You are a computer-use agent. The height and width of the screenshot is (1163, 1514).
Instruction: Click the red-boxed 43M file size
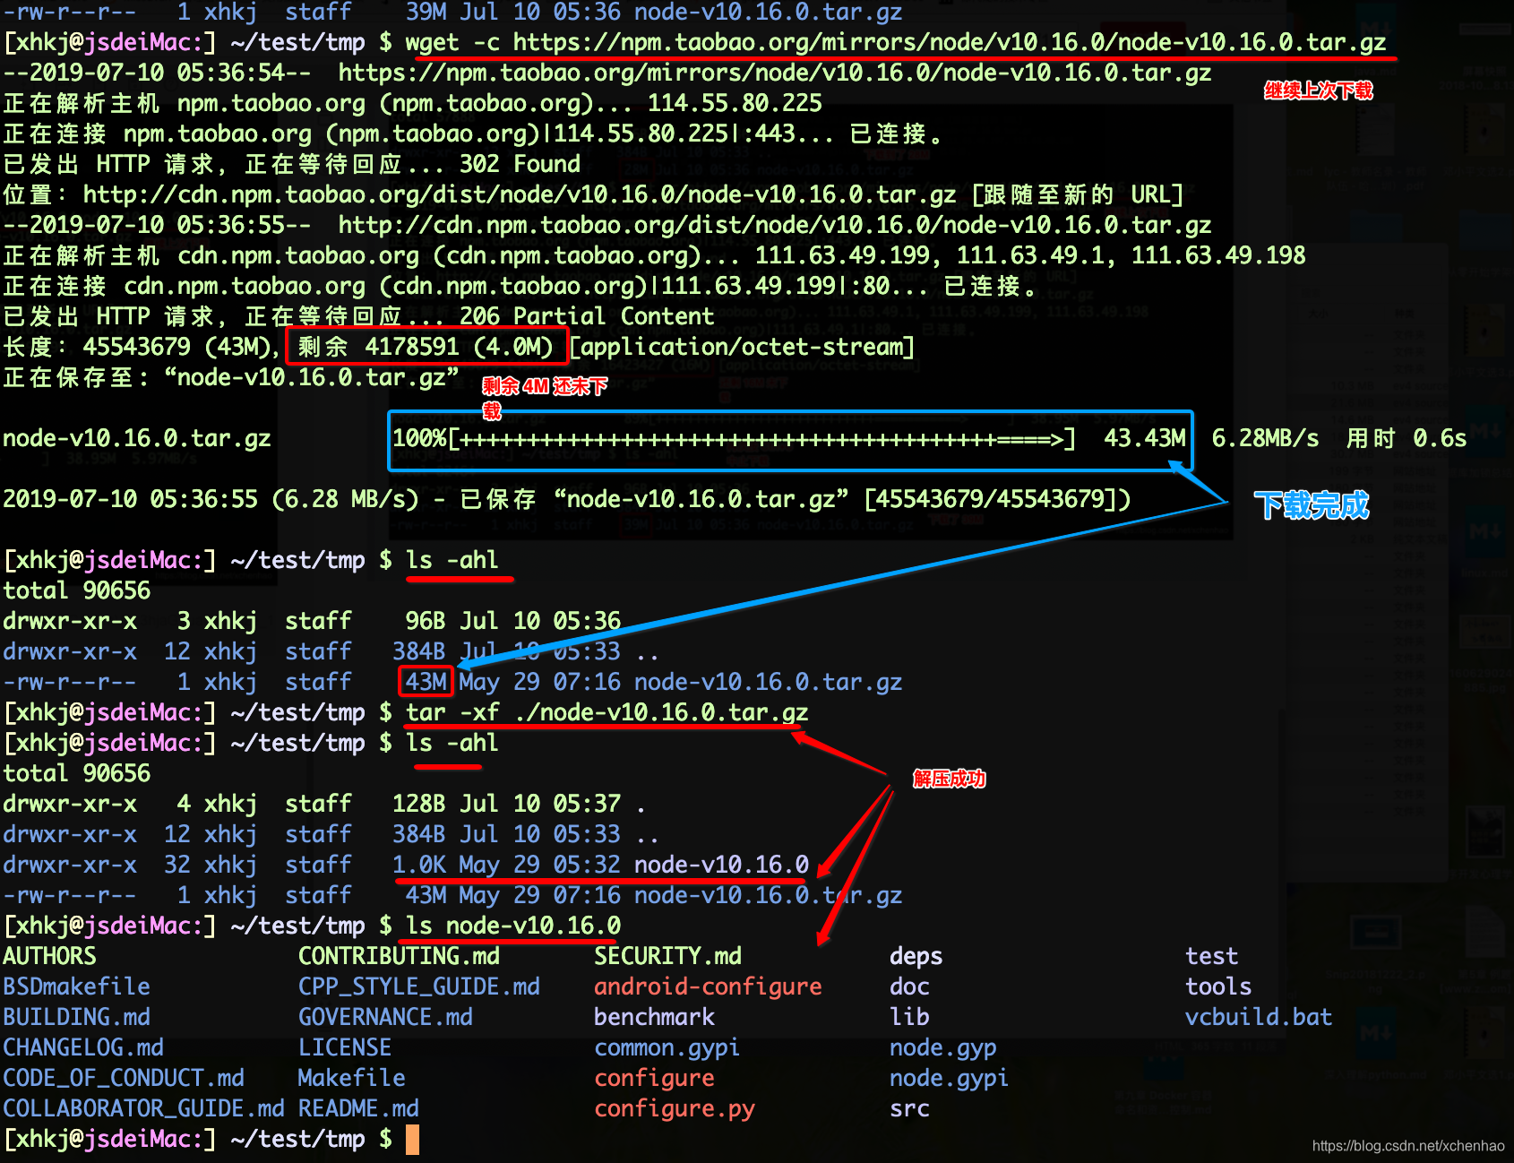click(x=426, y=682)
